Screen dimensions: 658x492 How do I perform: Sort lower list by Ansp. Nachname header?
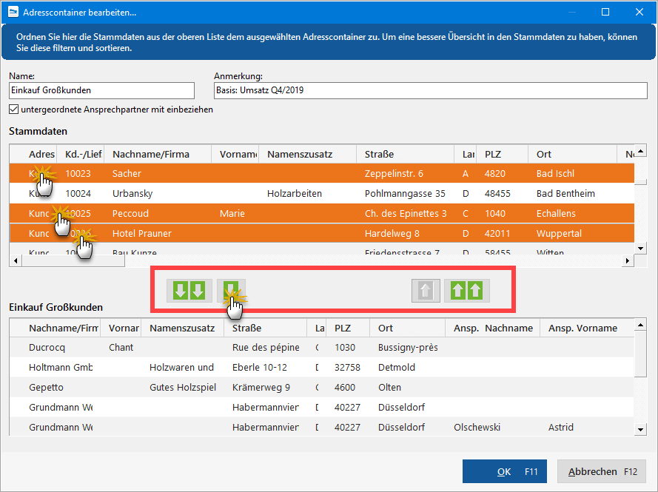(x=493, y=328)
